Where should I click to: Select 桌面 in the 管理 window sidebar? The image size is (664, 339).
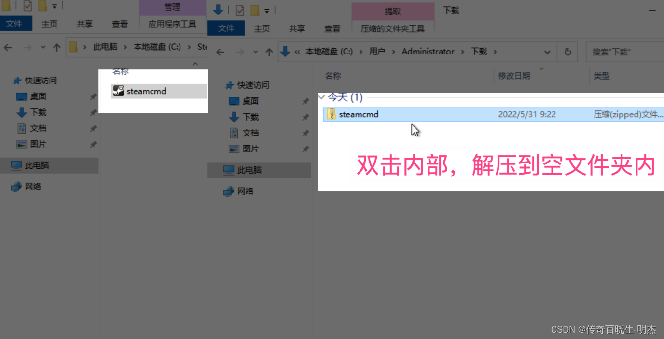click(39, 96)
